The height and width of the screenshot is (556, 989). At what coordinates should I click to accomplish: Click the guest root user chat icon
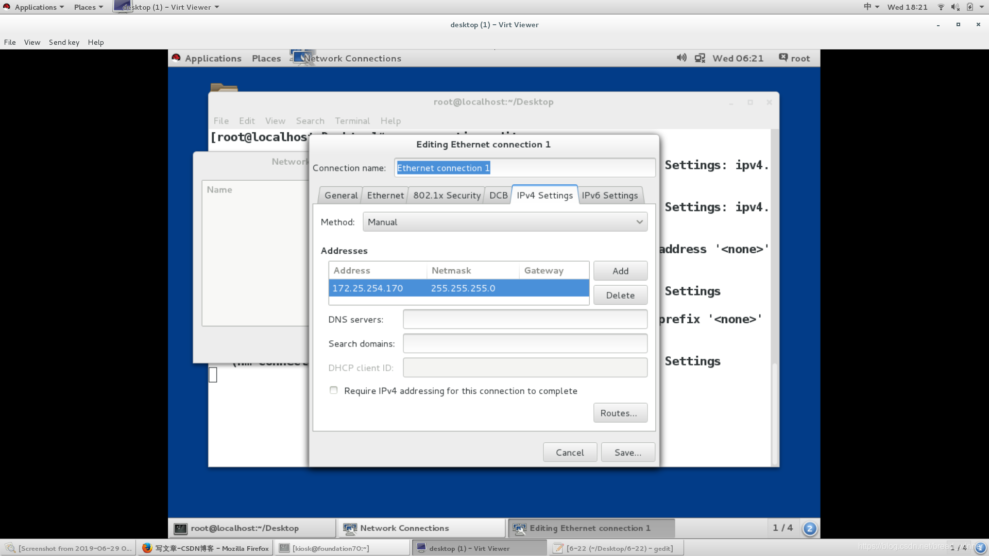pos(783,58)
